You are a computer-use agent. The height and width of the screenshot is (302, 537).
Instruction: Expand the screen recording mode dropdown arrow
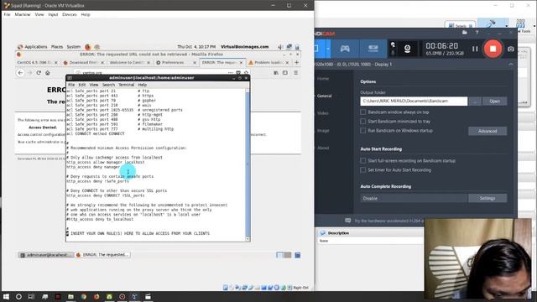pyautogui.click(x=328, y=49)
